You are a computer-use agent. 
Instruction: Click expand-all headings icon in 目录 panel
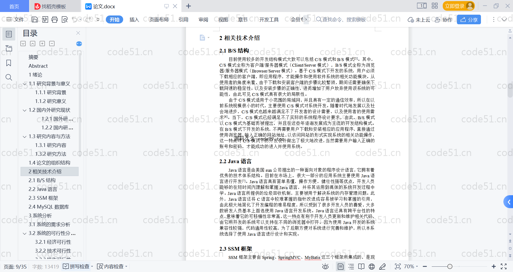tap(23, 43)
